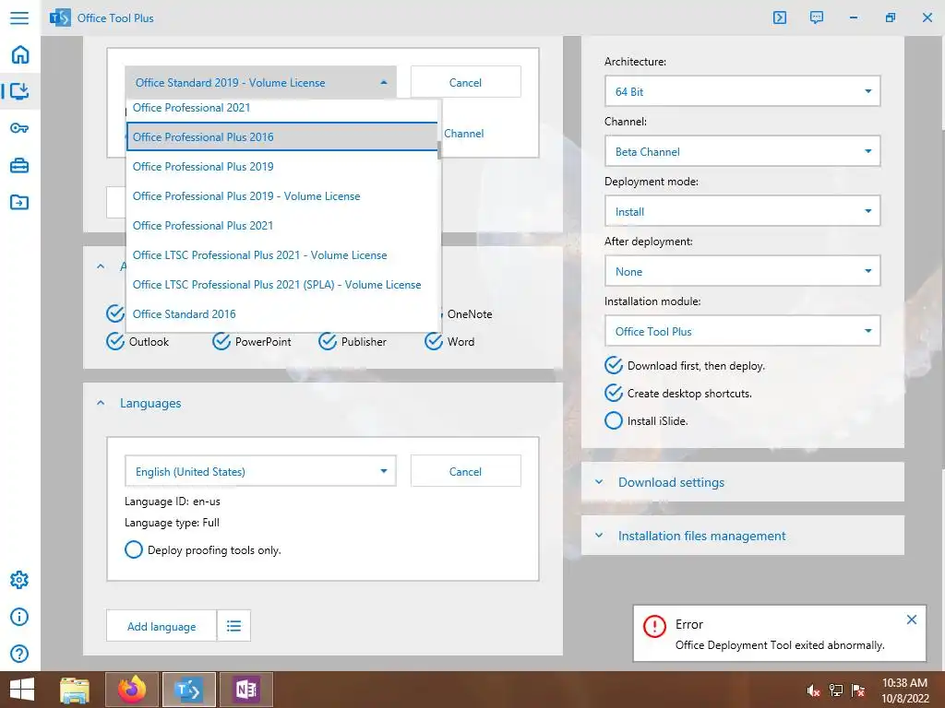Click the Office Tool Plus logo
Screen dimensions: 945x708
(60, 18)
